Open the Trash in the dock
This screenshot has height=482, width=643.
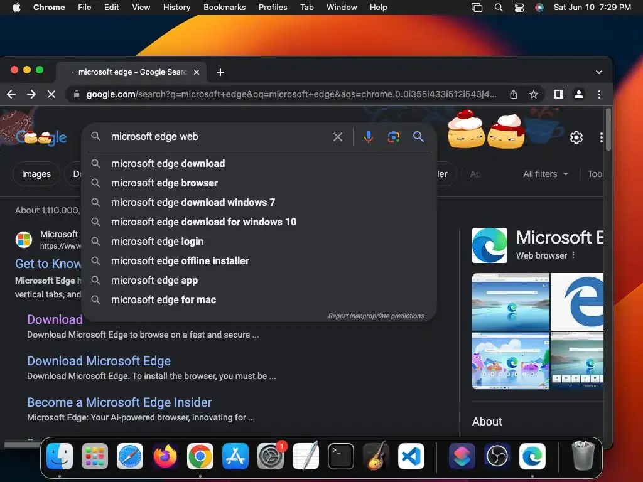[x=583, y=456]
